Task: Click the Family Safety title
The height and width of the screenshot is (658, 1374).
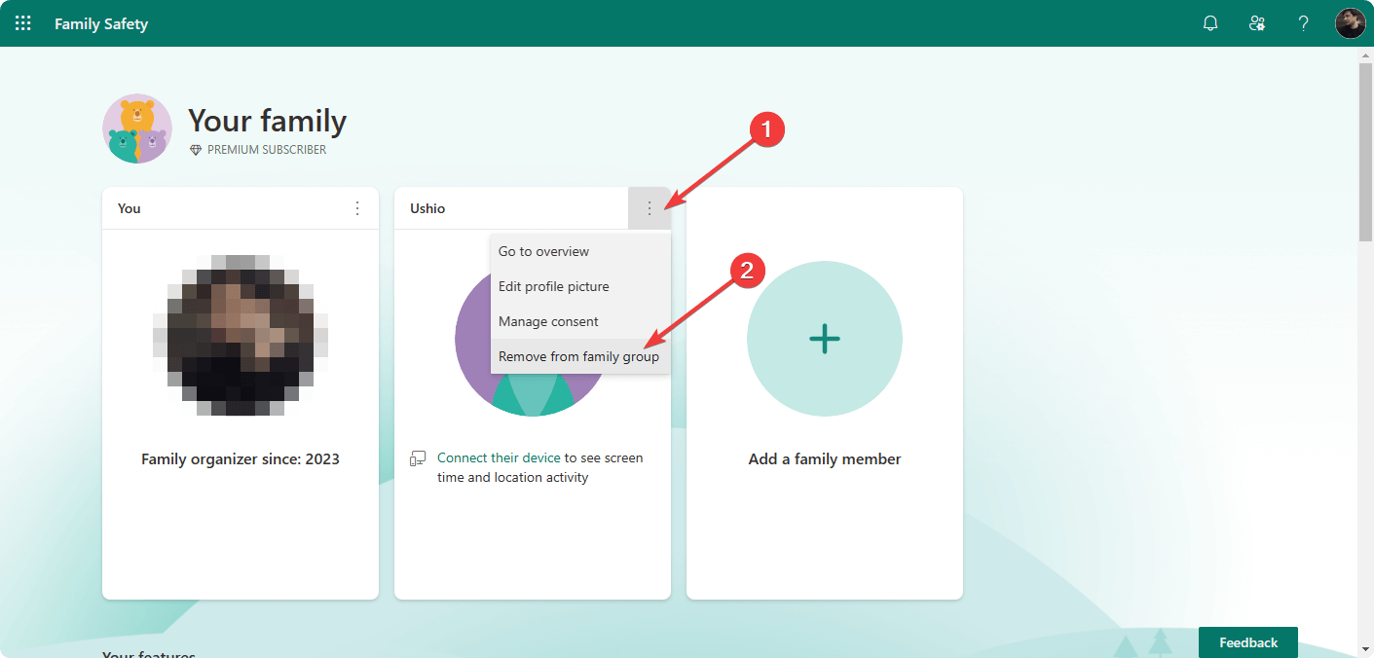Action: pos(101,23)
